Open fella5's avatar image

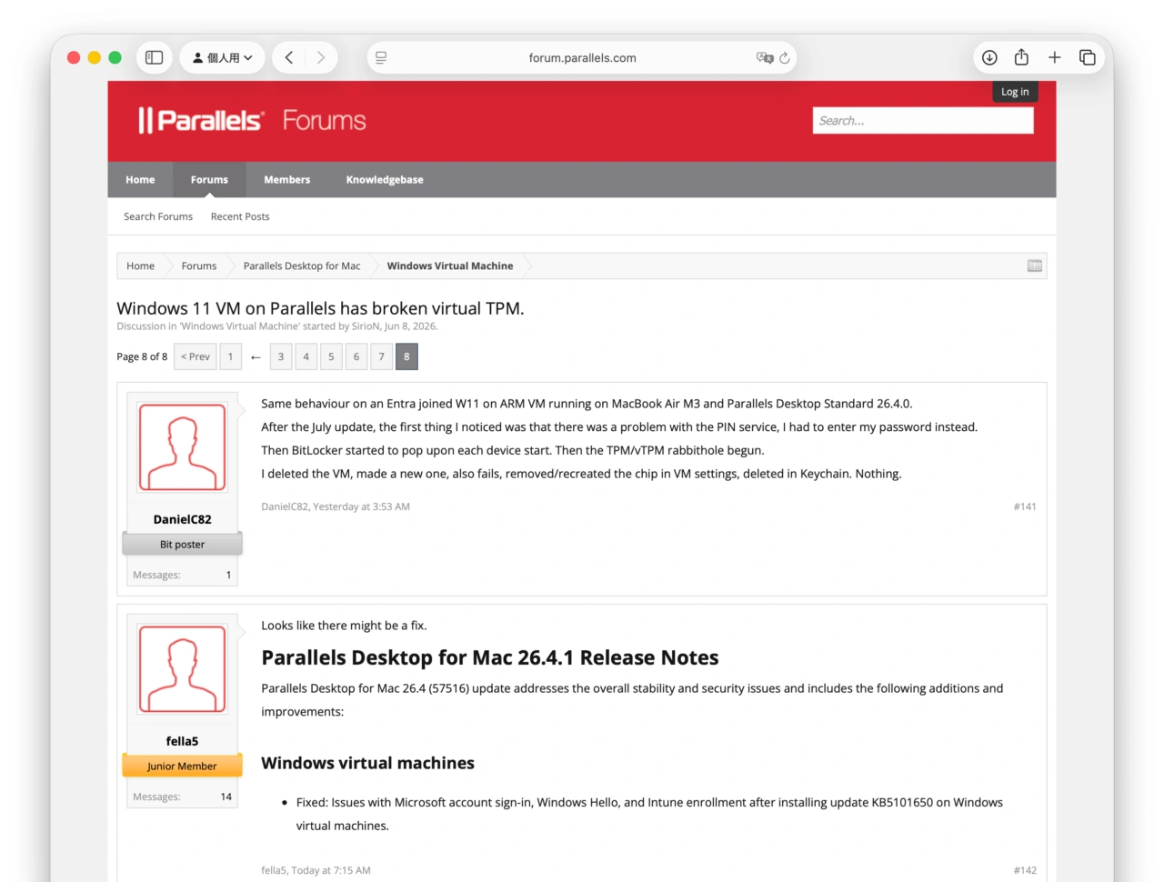click(182, 669)
